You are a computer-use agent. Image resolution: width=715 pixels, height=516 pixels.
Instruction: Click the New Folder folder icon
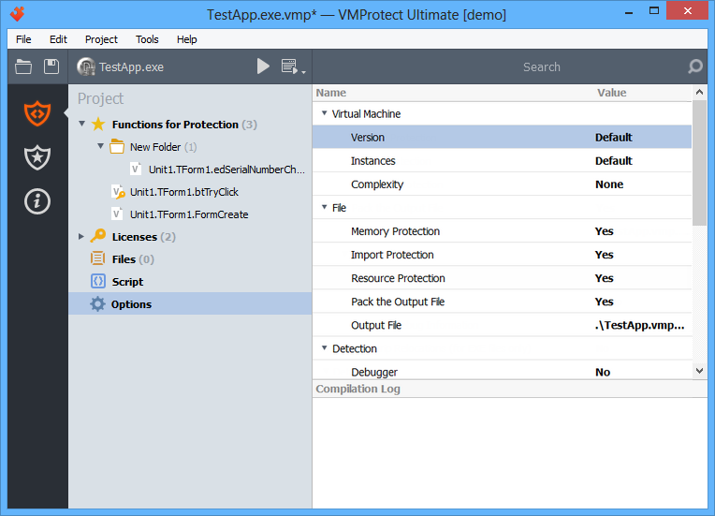117,146
